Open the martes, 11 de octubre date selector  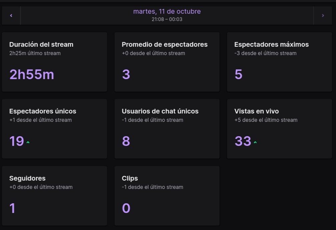click(x=167, y=11)
